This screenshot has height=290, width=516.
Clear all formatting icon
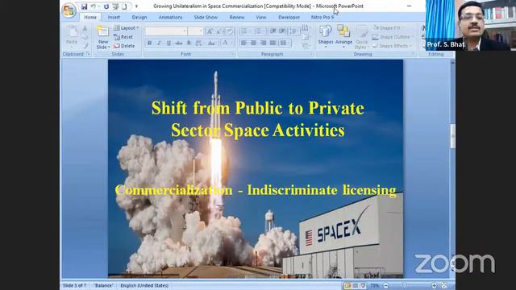(x=229, y=31)
